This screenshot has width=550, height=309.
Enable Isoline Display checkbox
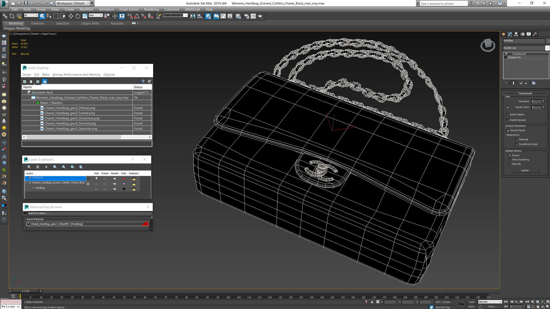(x=508, y=114)
